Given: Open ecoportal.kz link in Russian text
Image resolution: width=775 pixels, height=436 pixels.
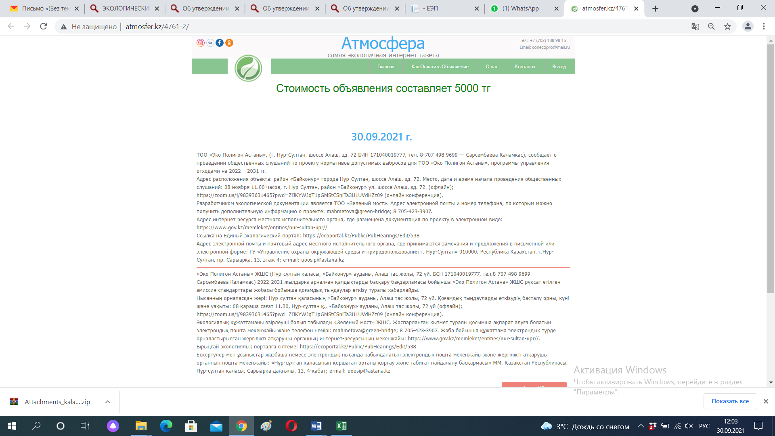Looking at the screenshot, I should pyautogui.click(x=361, y=236).
